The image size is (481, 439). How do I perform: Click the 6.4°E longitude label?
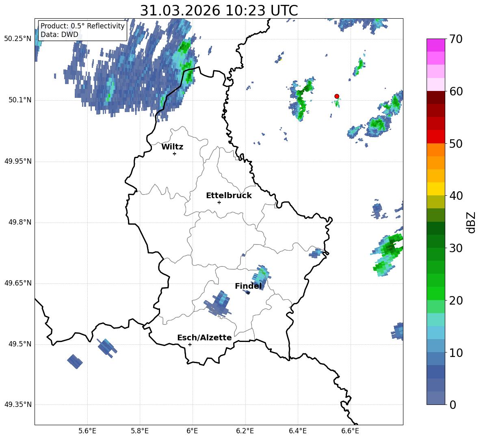pos(298,431)
